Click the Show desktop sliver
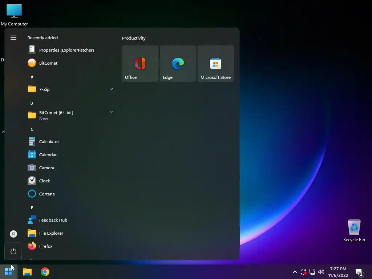Screen dimensions: 372x279 point(370,272)
